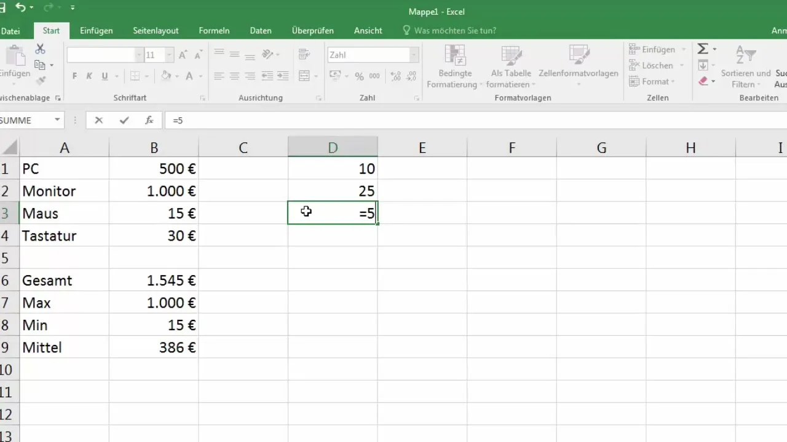Open Sortieren und Filtern menu
Viewport: 787px width, 442px height.
745,67
